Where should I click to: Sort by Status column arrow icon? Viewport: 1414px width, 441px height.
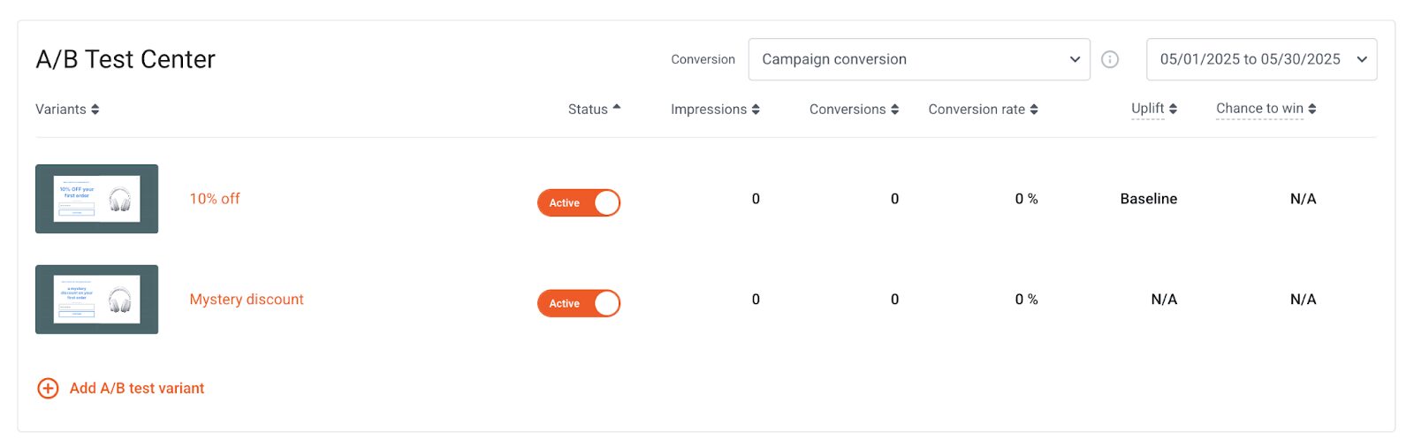coord(617,108)
